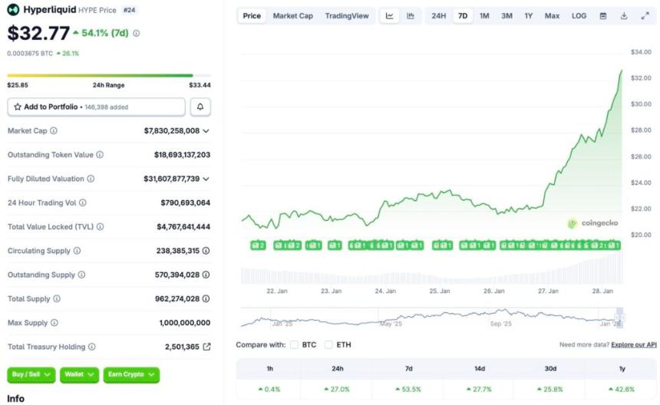Expand chart to fullscreen
660x405 pixels.
[645, 16]
